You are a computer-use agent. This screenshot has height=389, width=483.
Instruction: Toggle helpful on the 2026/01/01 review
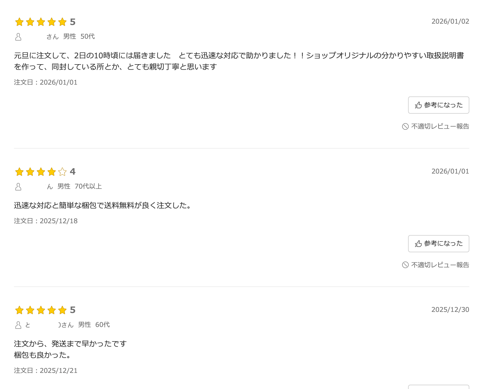tap(438, 243)
